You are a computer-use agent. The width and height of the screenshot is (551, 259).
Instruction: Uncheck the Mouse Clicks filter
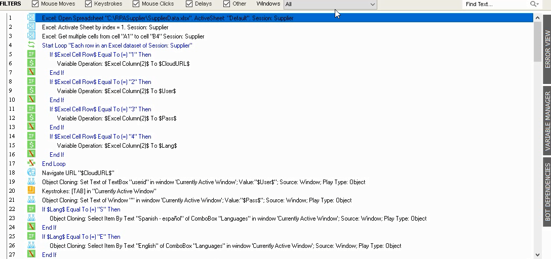click(136, 4)
